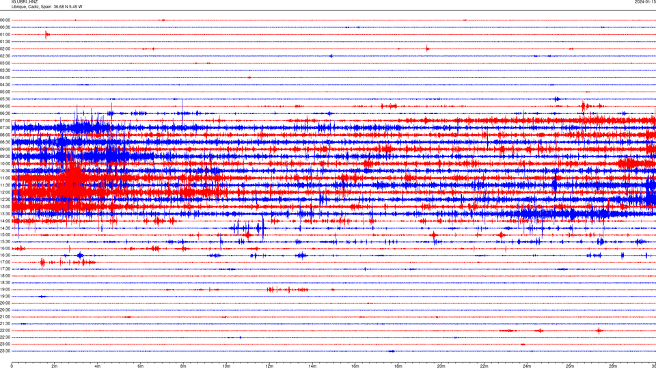Click the "17:00" time row label

click(x=5, y=262)
